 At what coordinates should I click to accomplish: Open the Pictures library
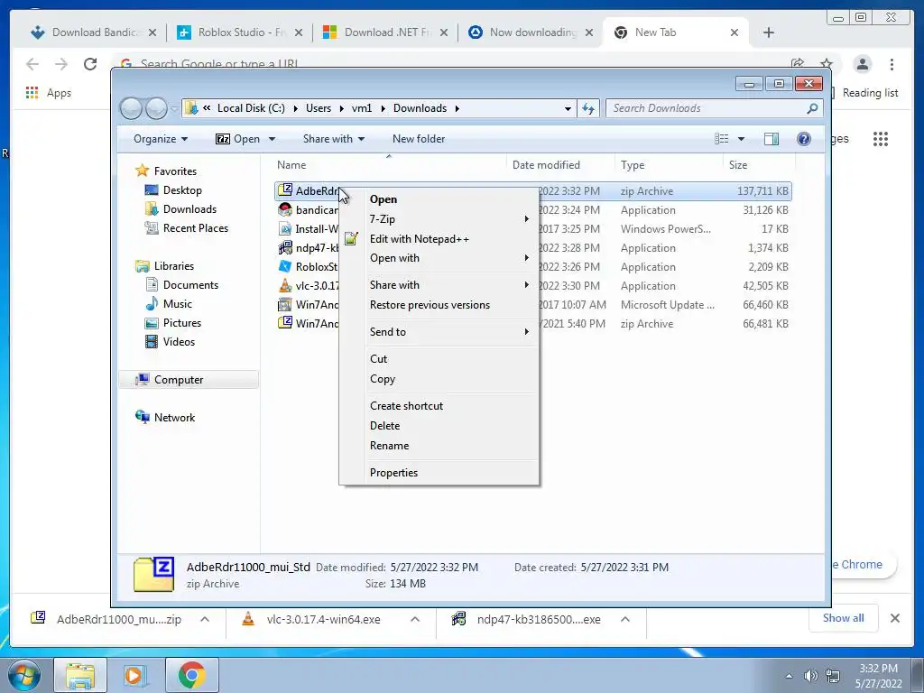point(182,323)
